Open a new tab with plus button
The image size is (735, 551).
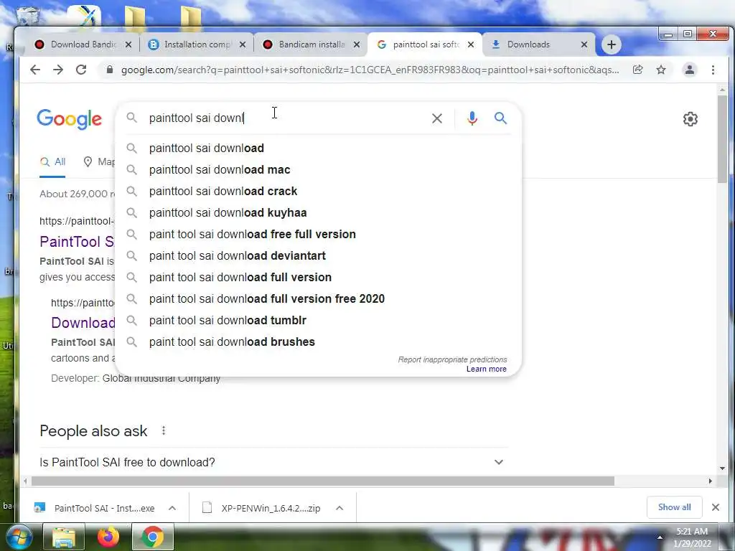coord(612,44)
